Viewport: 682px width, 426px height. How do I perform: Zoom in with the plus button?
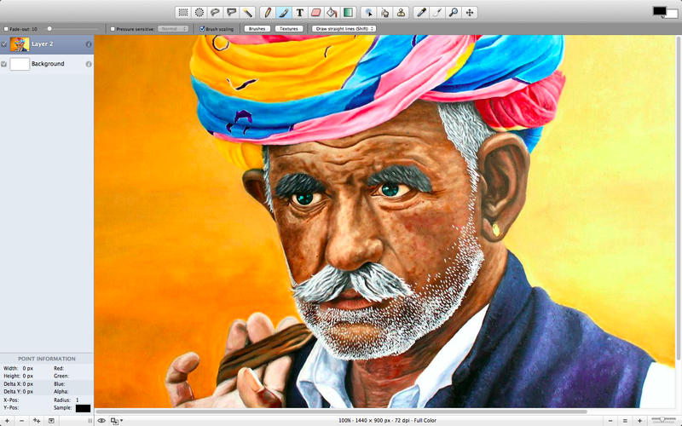point(639,420)
